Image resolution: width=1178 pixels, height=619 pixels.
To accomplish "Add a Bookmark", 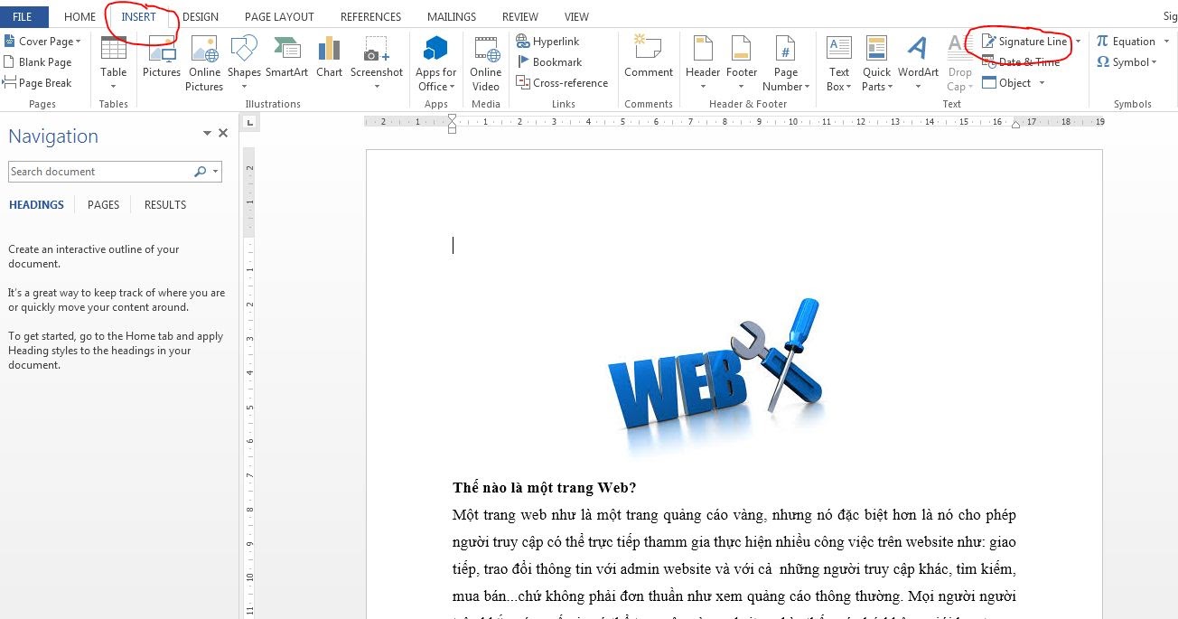I will (x=549, y=62).
